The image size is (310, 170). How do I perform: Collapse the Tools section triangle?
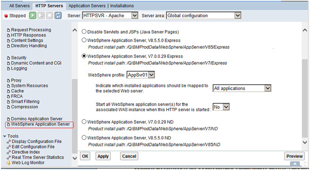click(x=5, y=136)
